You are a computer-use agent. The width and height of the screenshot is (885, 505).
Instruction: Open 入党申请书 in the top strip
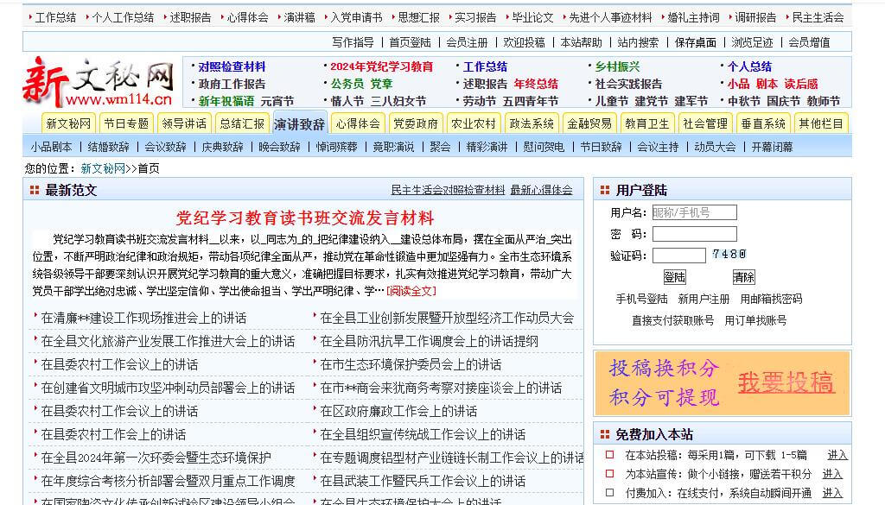(x=356, y=17)
